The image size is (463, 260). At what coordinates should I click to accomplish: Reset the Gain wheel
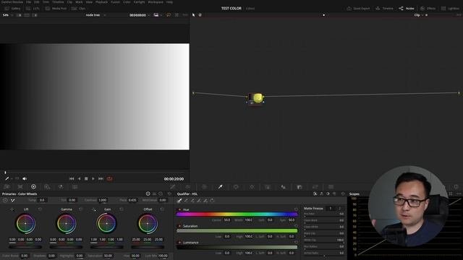pos(122,209)
